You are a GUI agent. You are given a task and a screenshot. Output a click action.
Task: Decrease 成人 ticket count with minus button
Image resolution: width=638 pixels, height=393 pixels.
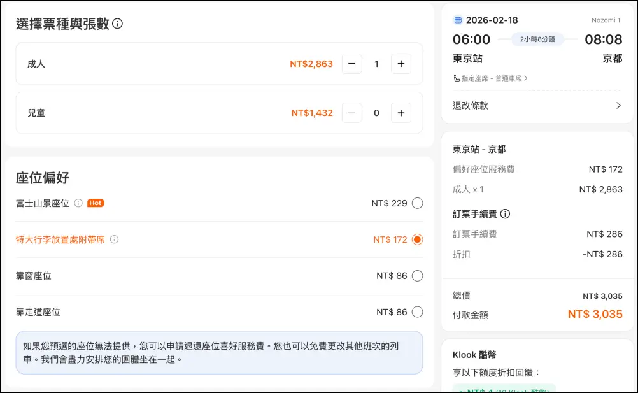click(352, 64)
